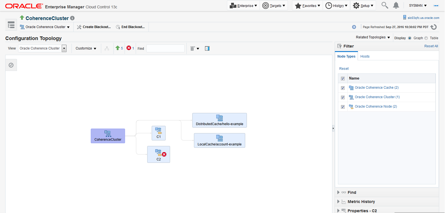Open the Customize dropdown
The width and height of the screenshot is (445, 213).
86,48
